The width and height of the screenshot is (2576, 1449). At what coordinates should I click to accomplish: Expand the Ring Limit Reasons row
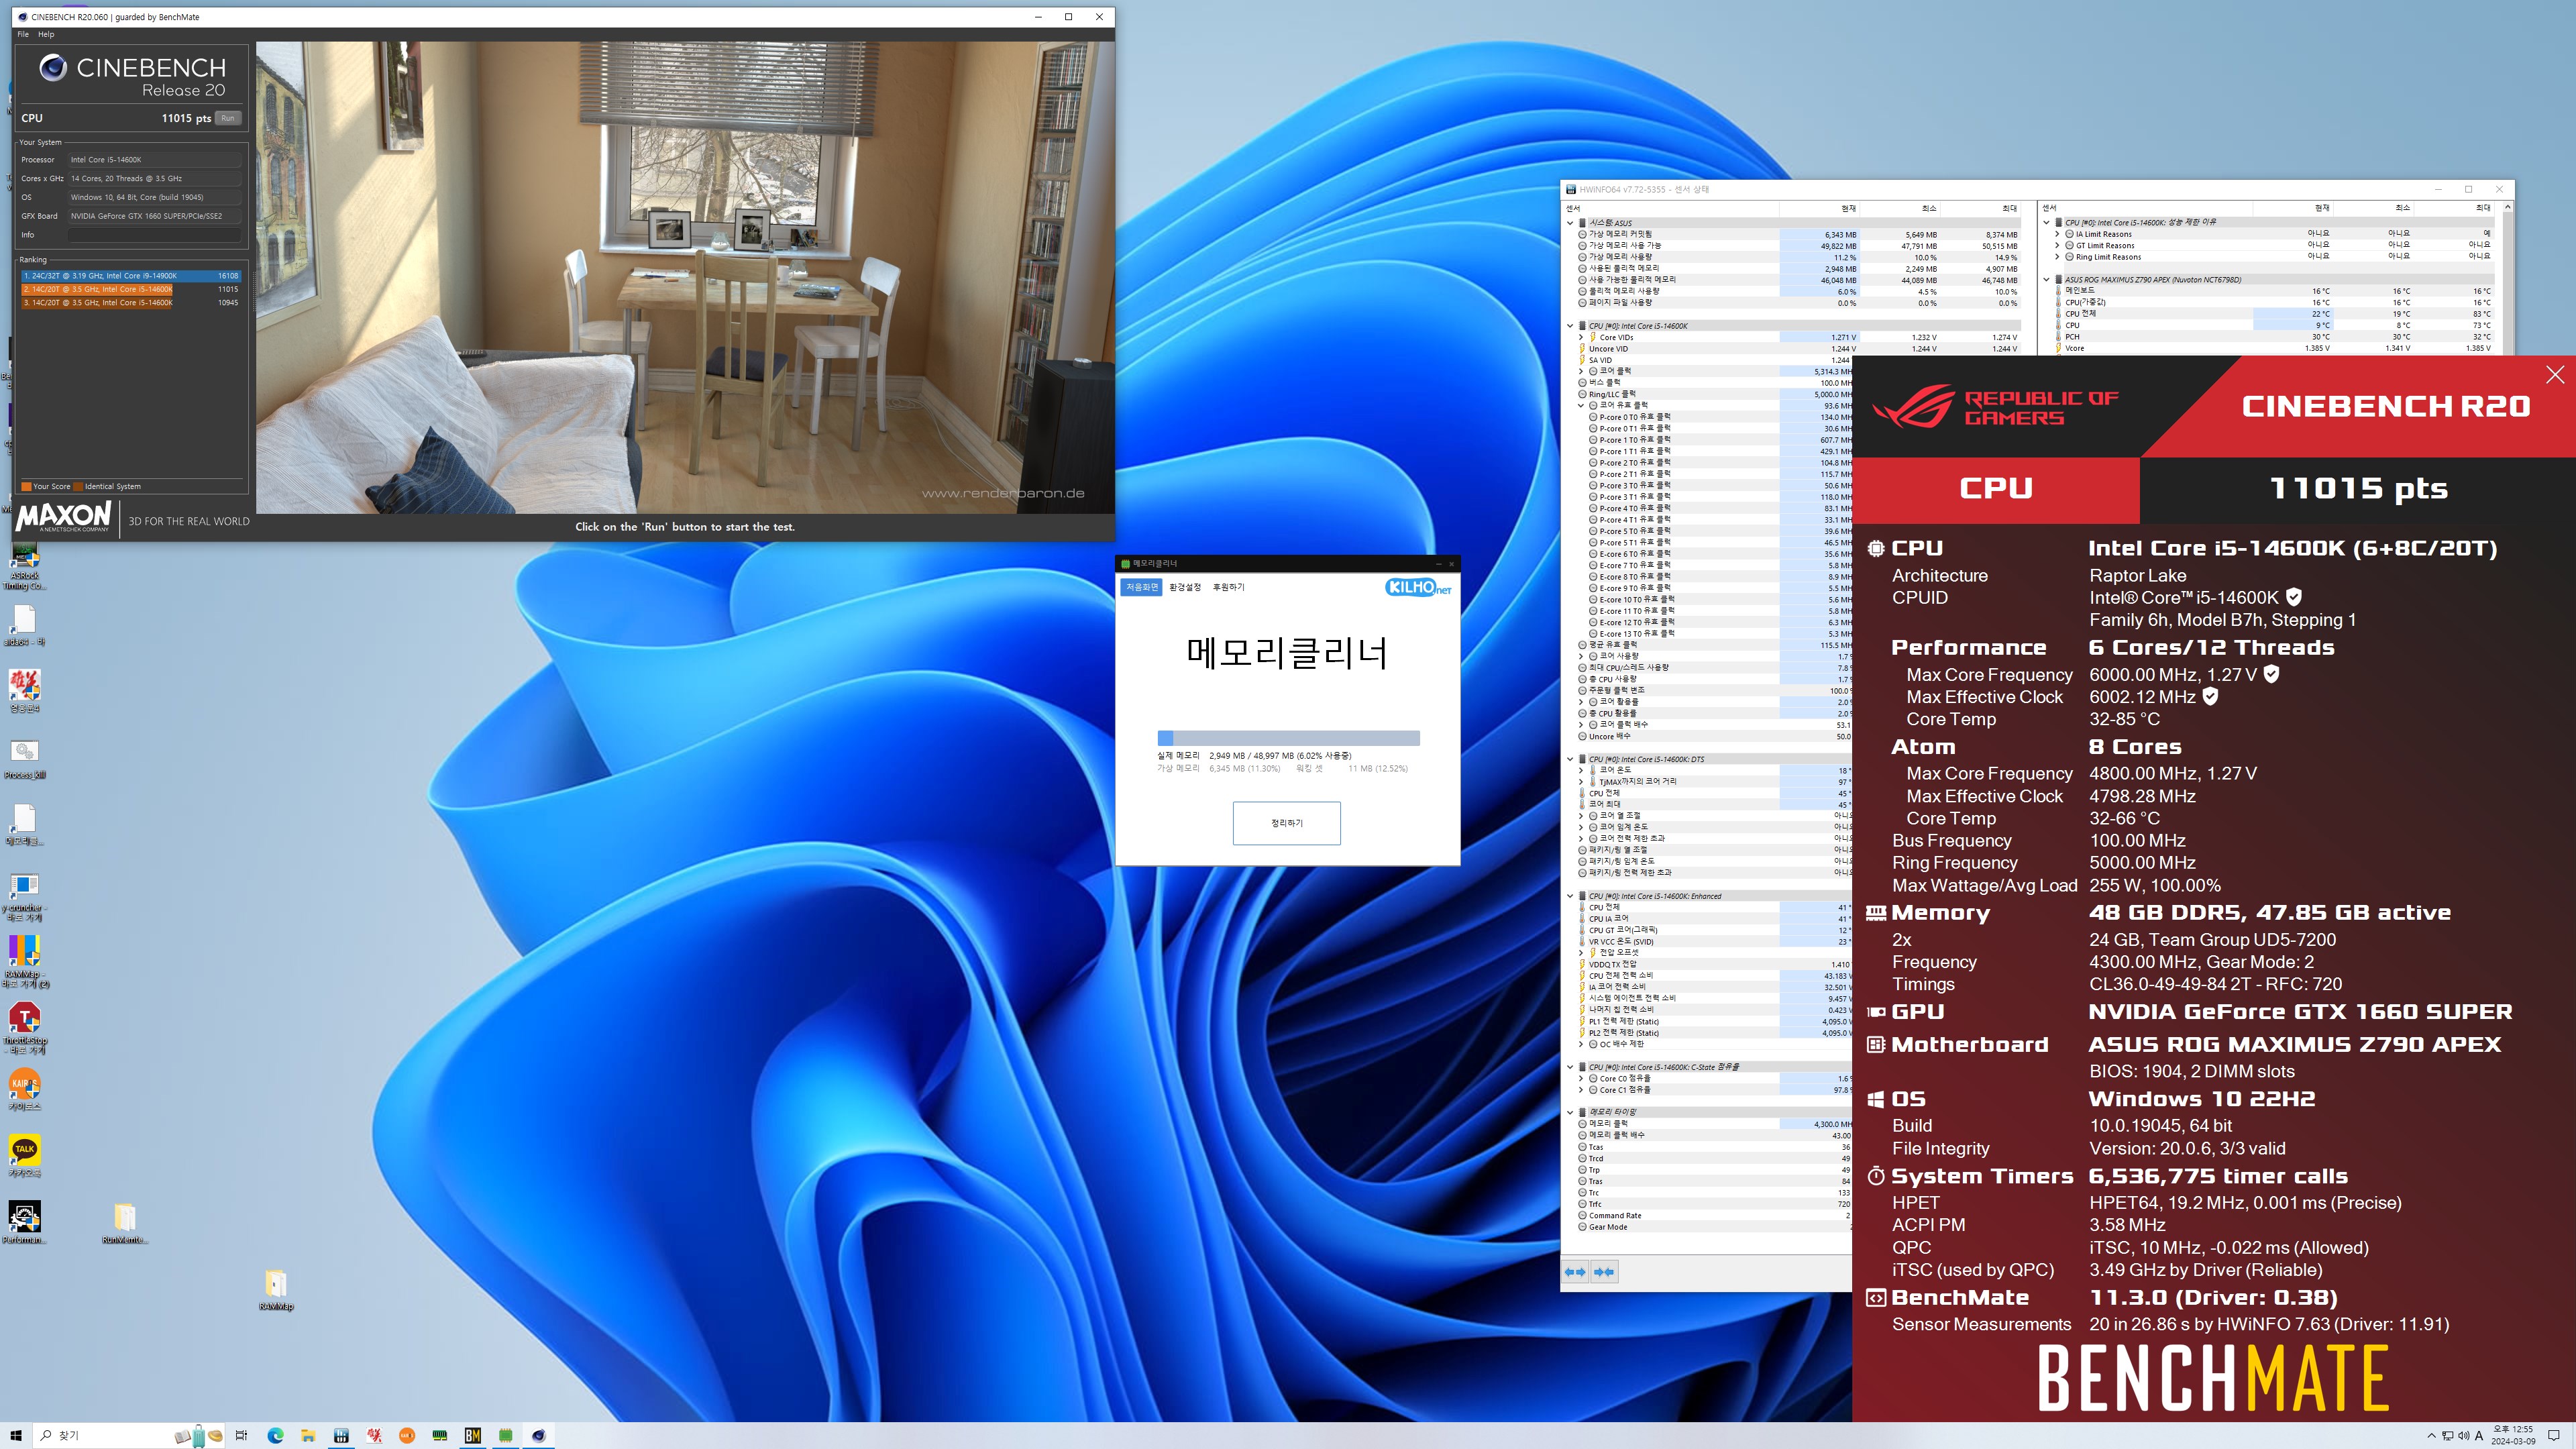[x=2057, y=257]
